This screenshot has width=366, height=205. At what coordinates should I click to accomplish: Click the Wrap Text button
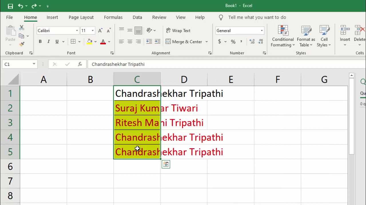178,30
